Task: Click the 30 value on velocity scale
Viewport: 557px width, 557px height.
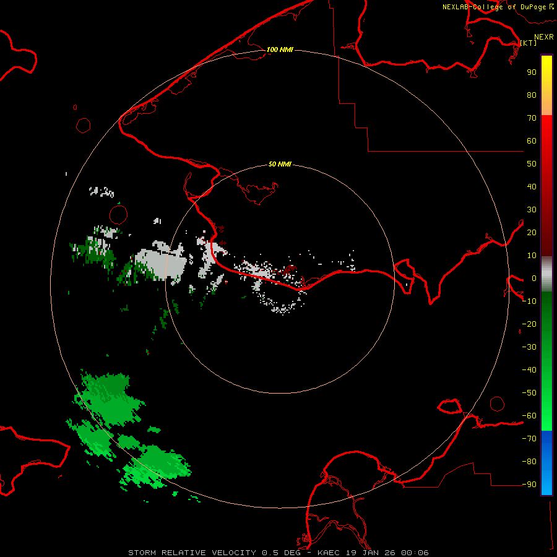Action: (x=532, y=210)
